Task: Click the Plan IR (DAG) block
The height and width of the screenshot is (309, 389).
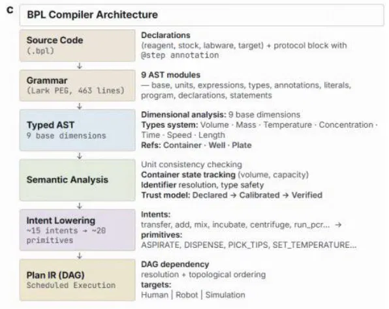Action: click(78, 280)
